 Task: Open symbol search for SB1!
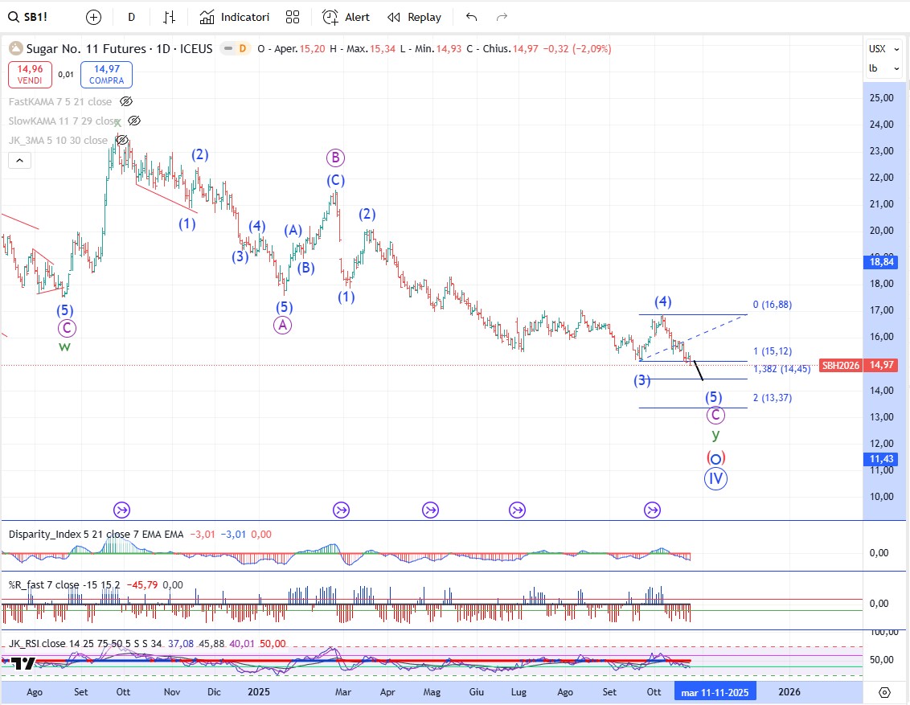[x=33, y=17]
